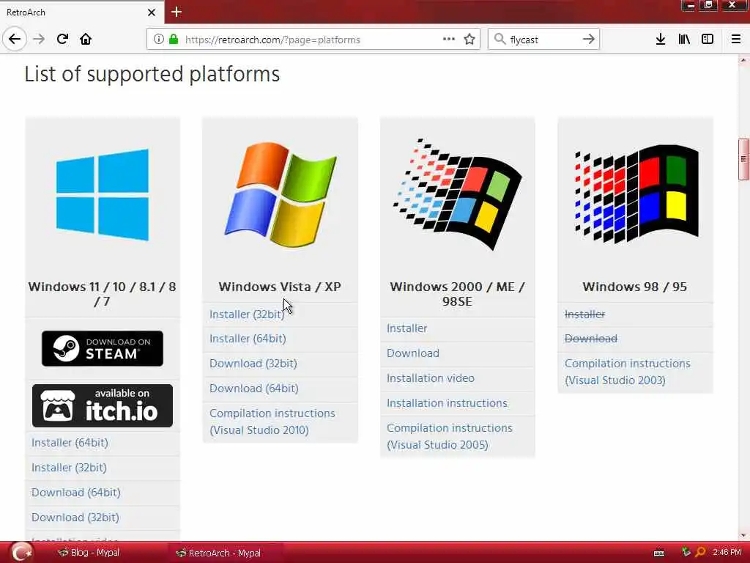Click the vertical scrollbar thumb
The image size is (750, 563).
tap(743, 159)
